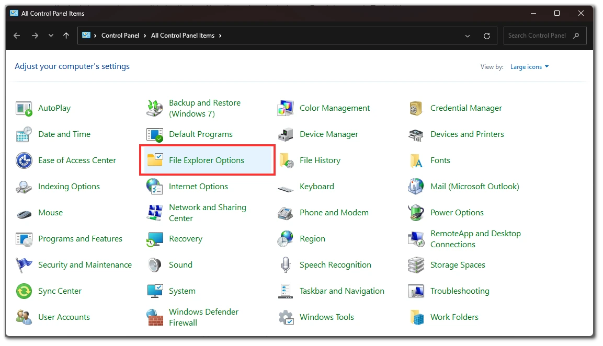Click the Devices and Printers icon
Image resolution: width=603 pixels, height=346 pixels.
click(x=416, y=134)
